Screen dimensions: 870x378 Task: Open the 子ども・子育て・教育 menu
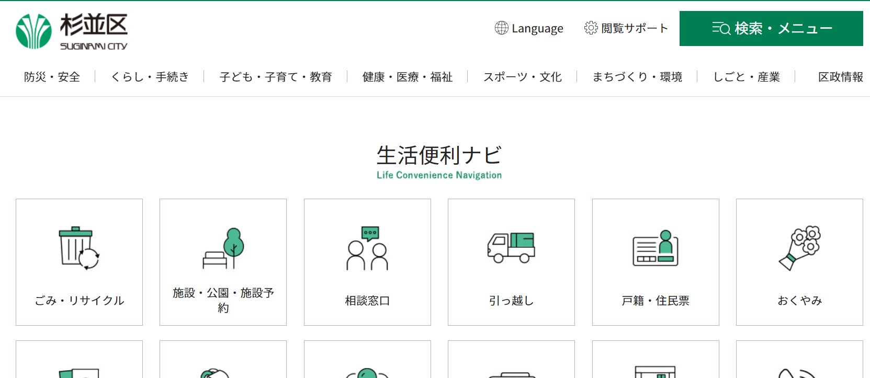(x=276, y=77)
